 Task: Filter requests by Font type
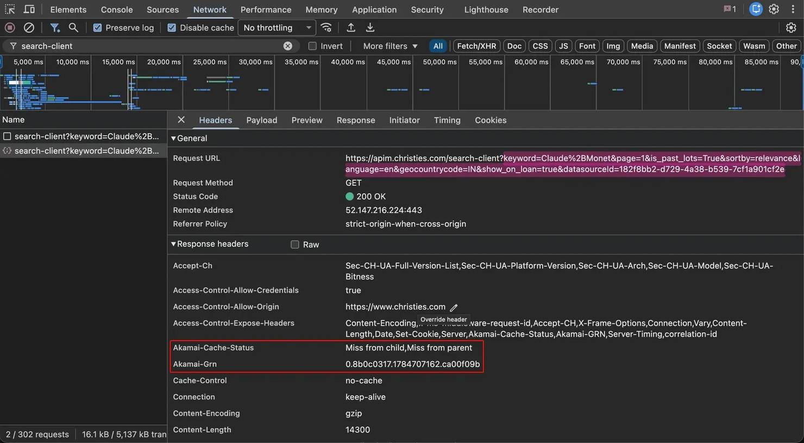[x=587, y=46]
